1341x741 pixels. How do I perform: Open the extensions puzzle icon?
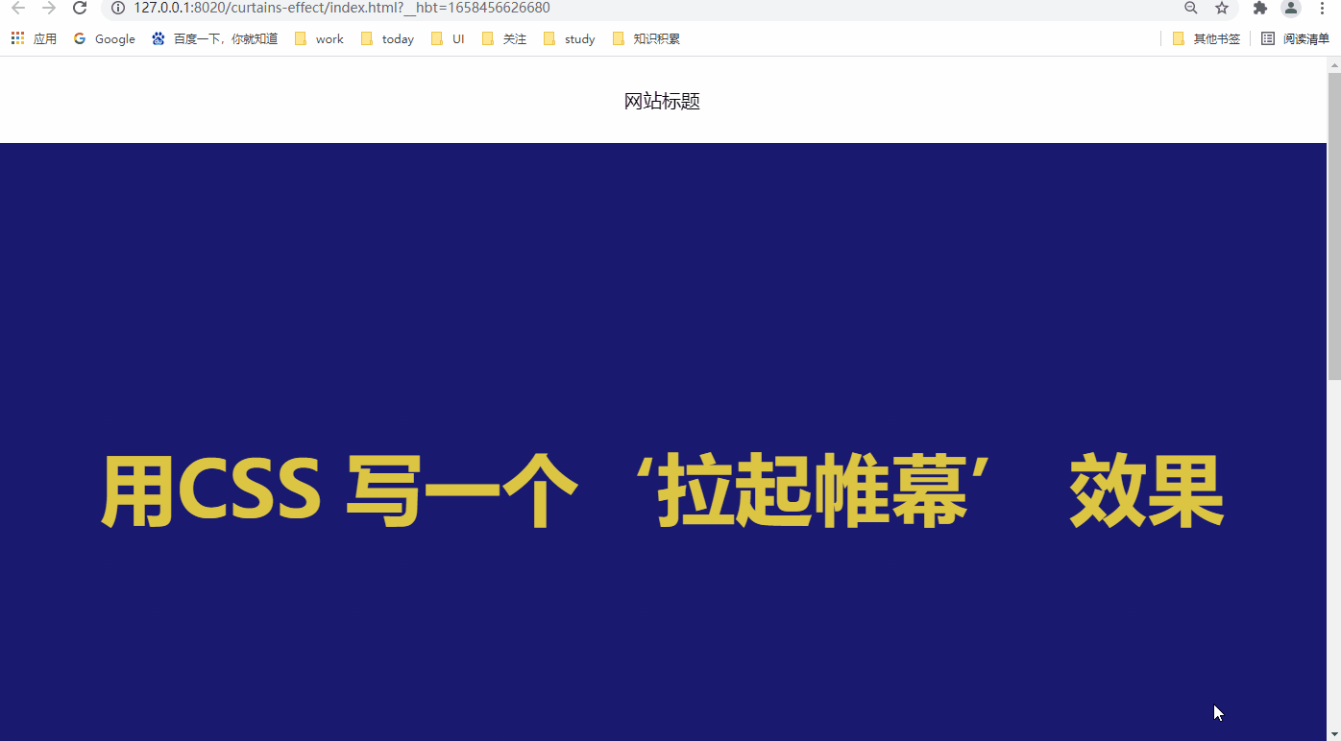tap(1259, 8)
